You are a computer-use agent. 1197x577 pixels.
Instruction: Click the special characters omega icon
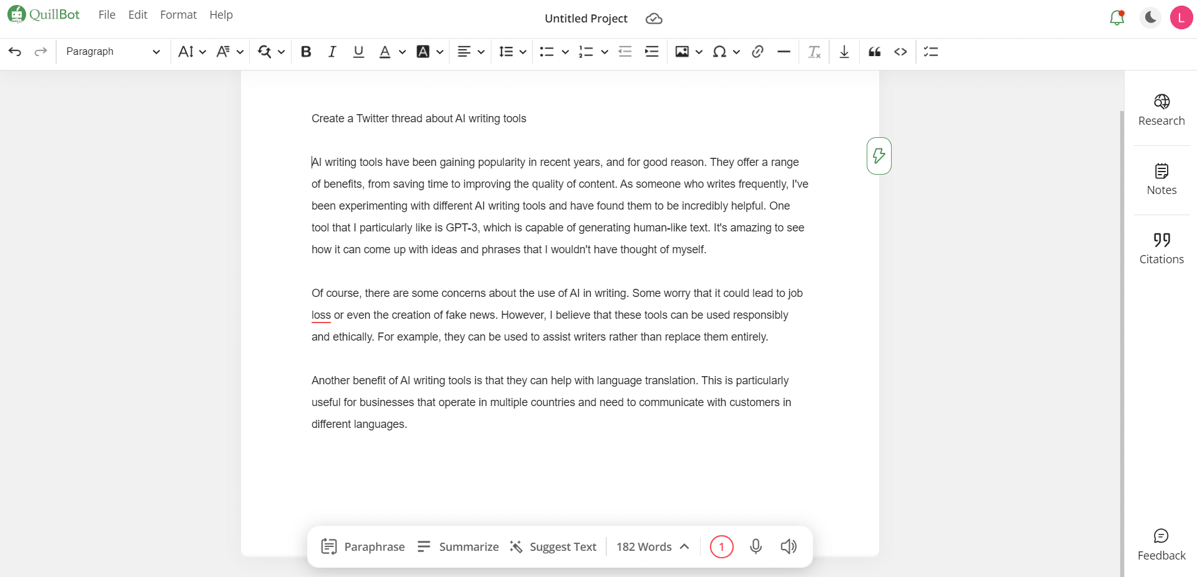point(719,52)
